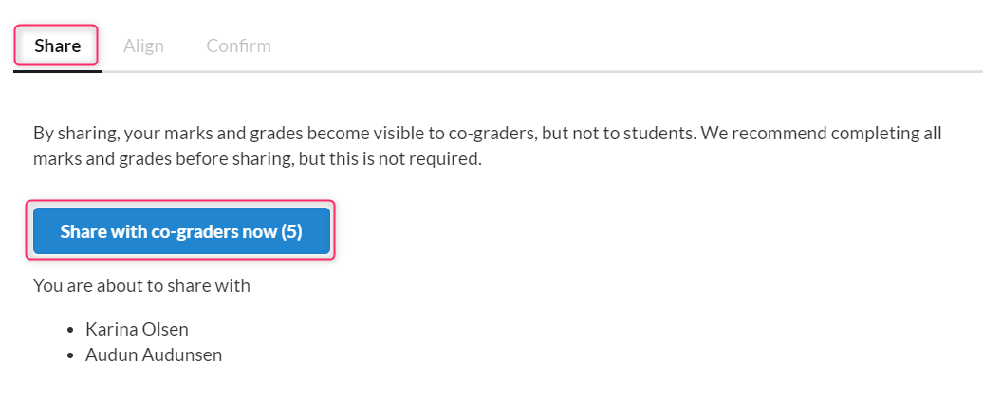Click the "By sharing, your marks" paragraph
This screenshot has width=983, height=399.
(x=487, y=146)
